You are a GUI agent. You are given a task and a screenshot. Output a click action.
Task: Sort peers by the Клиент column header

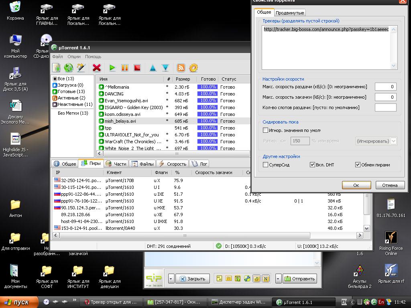[128, 172]
